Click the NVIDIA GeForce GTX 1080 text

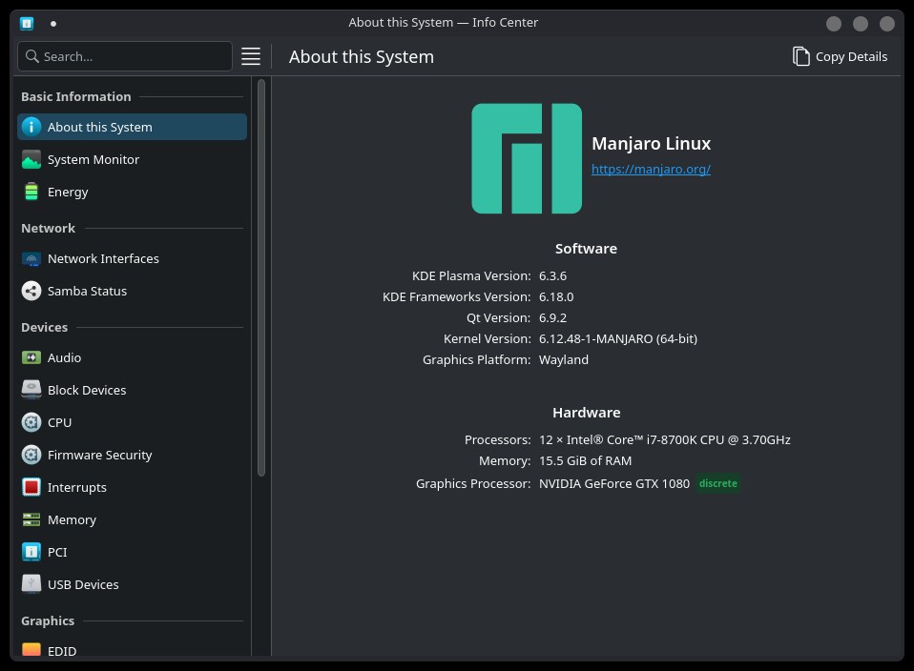[613, 483]
